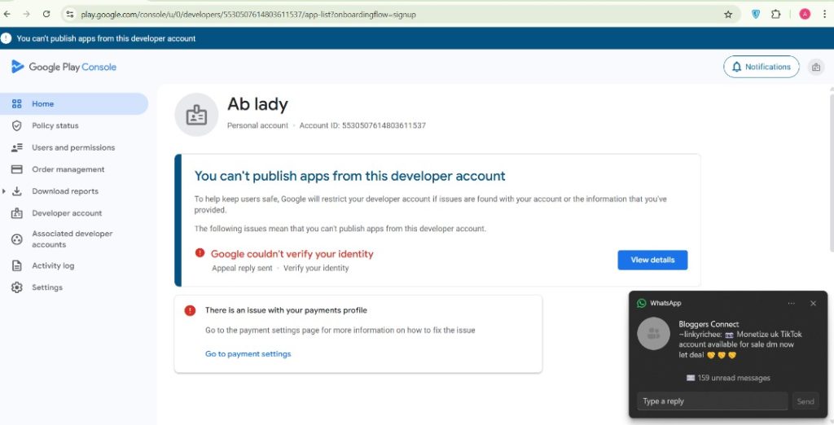Select the Order management card icon
Image resolution: width=834 pixels, height=425 pixels.
pos(16,169)
